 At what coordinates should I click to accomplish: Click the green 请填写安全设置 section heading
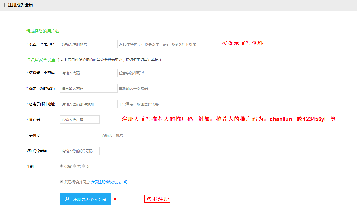coord(41,60)
